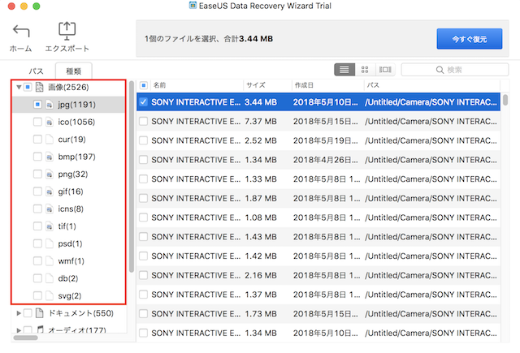The width and height of the screenshot is (520, 353).
Task: Click the documents category icon
Action: pos(40,313)
